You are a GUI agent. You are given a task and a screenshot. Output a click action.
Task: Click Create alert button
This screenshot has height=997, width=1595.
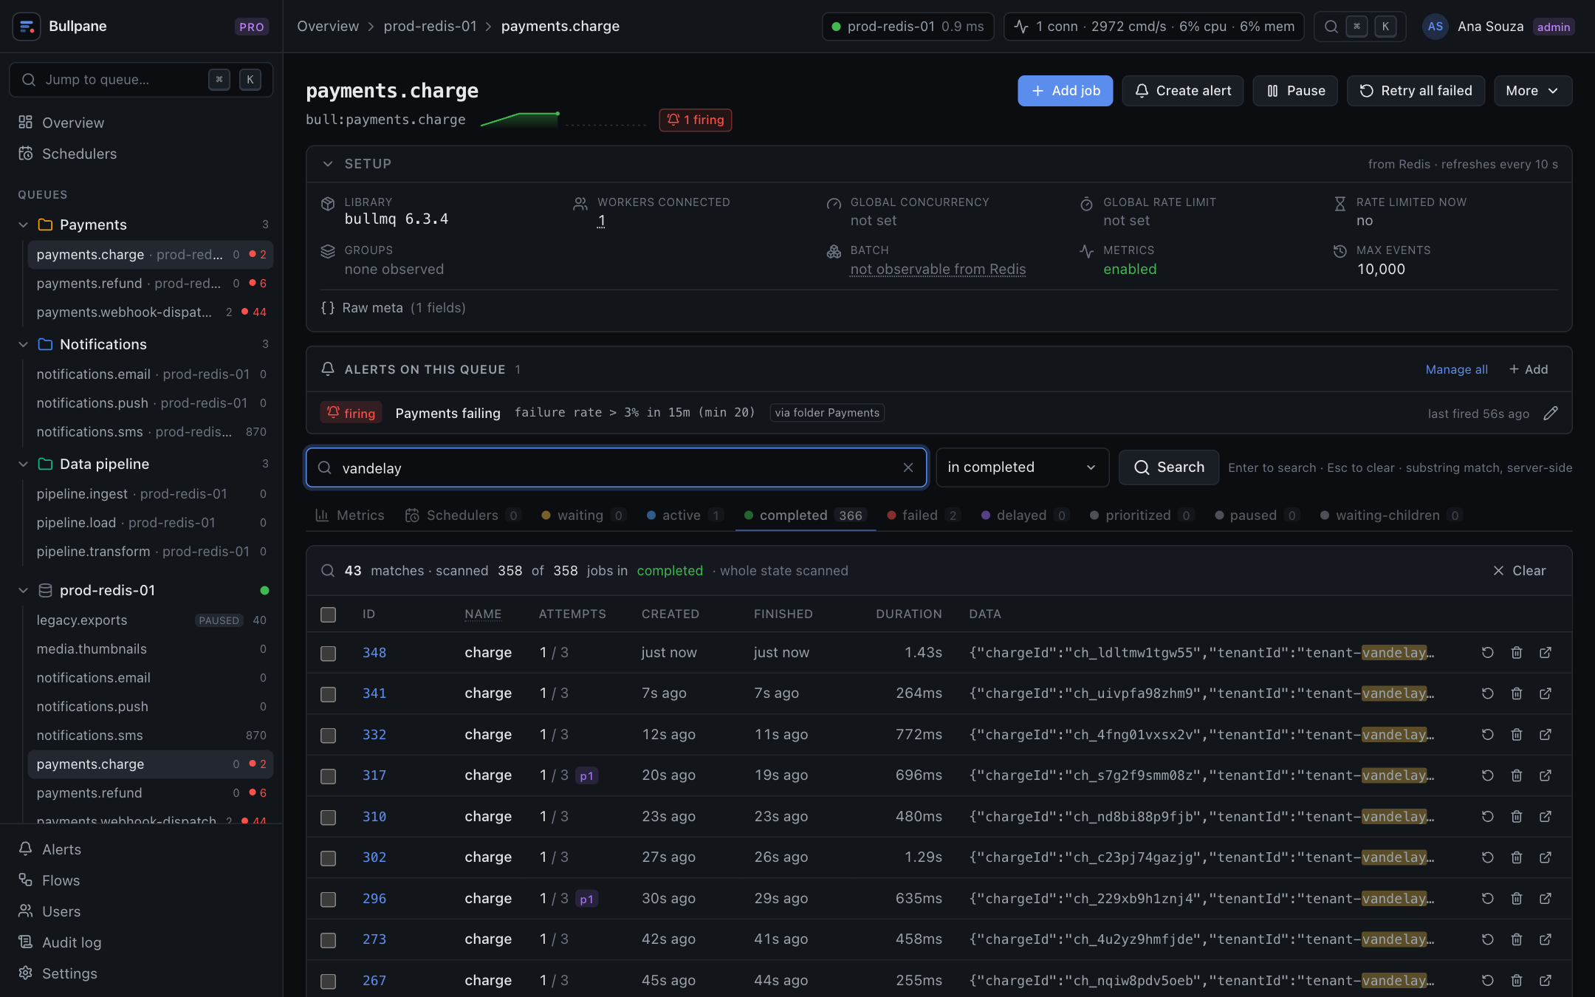tap(1183, 91)
